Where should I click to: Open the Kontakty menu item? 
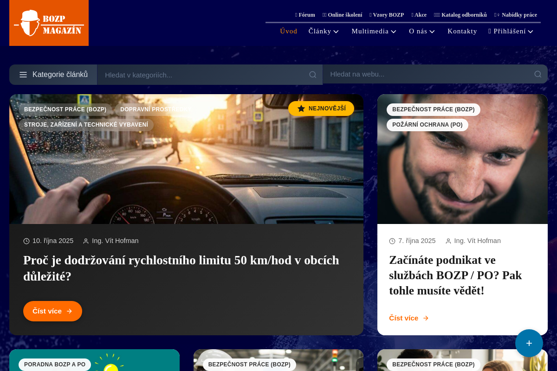click(x=462, y=31)
